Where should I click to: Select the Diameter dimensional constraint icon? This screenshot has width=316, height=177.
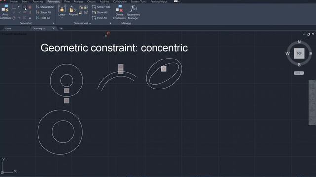click(x=86, y=7)
